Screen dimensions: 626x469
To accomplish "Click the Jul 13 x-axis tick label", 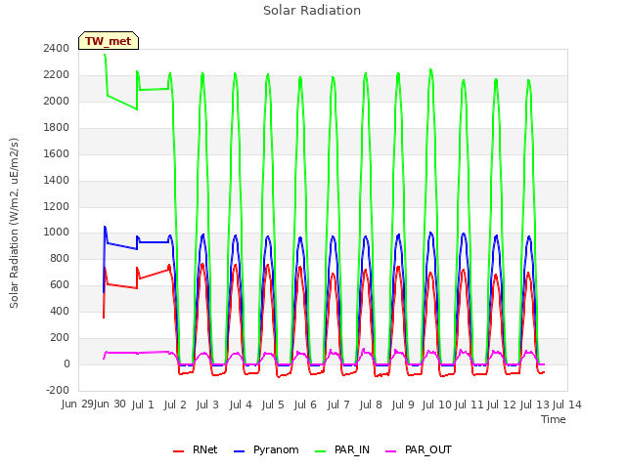I will click(535, 405).
